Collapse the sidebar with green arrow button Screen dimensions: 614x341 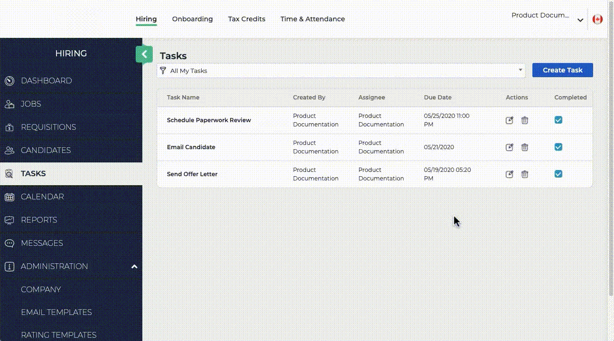tap(144, 54)
